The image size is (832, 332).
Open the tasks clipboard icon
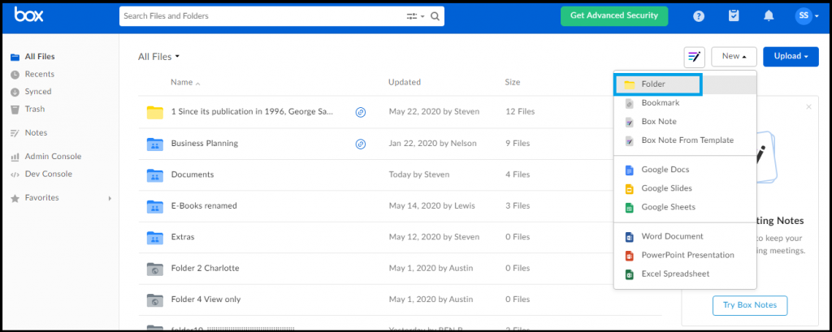coord(734,15)
